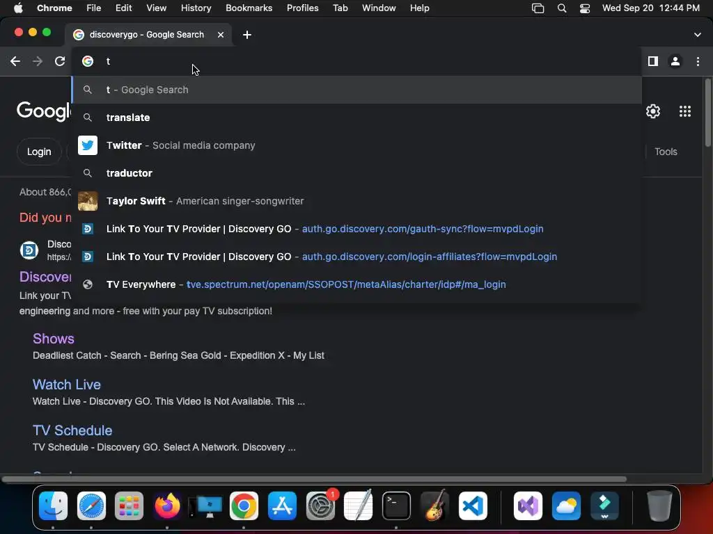
Task: Open the cloud weather app in the Dock
Action: (566, 506)
